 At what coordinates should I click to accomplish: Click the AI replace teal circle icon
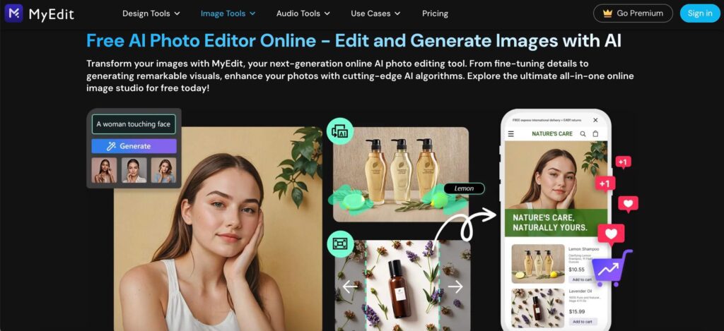pyautogui.click(x=340, y=131)
